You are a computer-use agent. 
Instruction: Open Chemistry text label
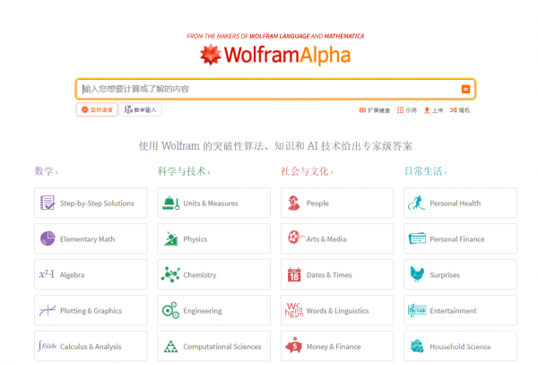coord(200,274)
